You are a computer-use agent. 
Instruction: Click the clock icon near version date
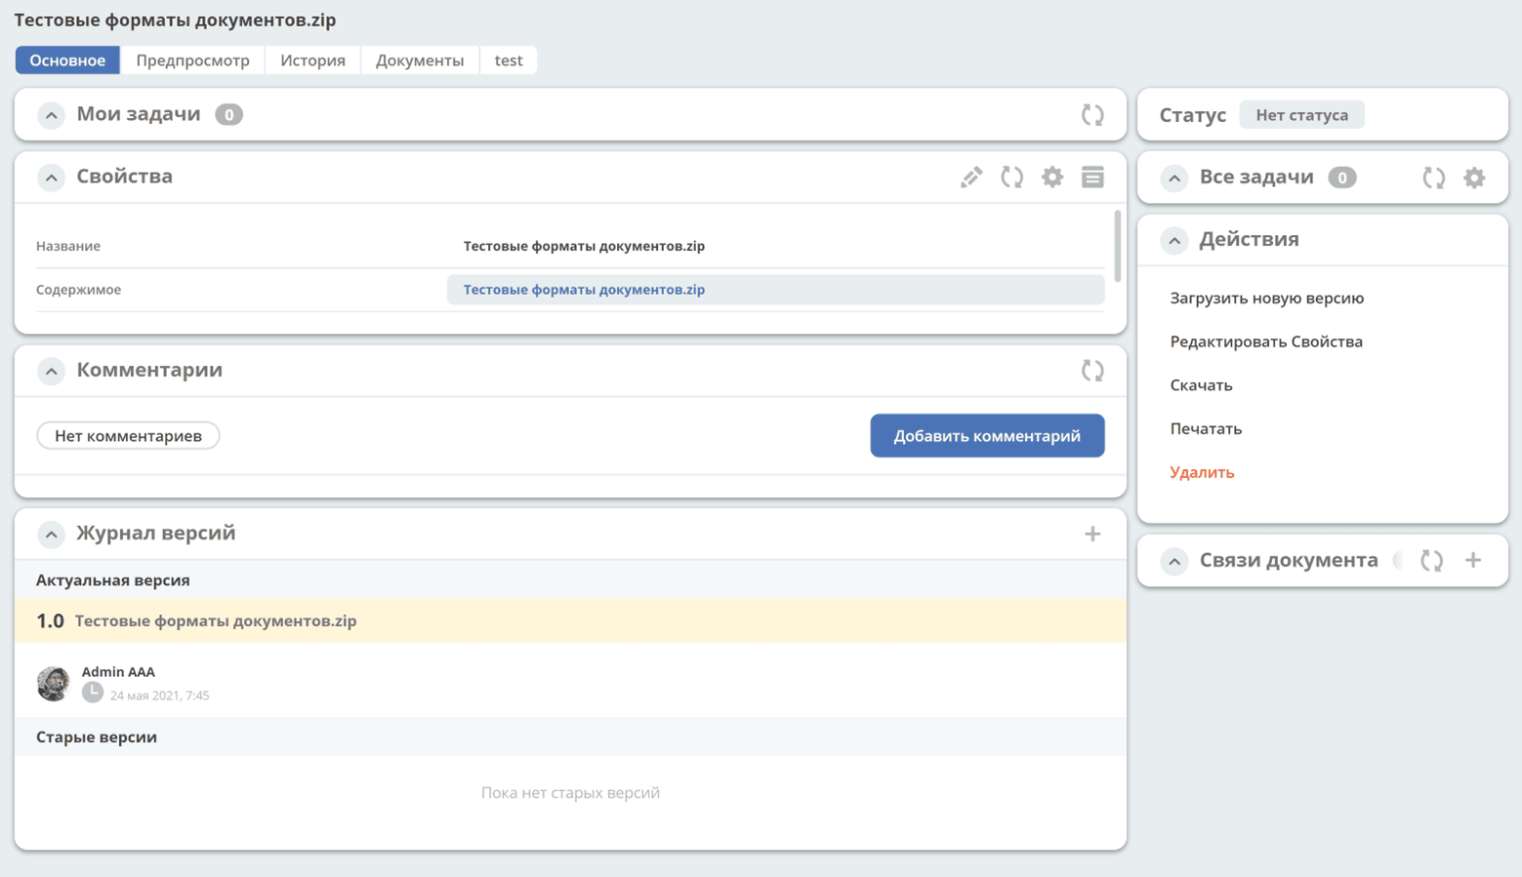pos(93,693)
